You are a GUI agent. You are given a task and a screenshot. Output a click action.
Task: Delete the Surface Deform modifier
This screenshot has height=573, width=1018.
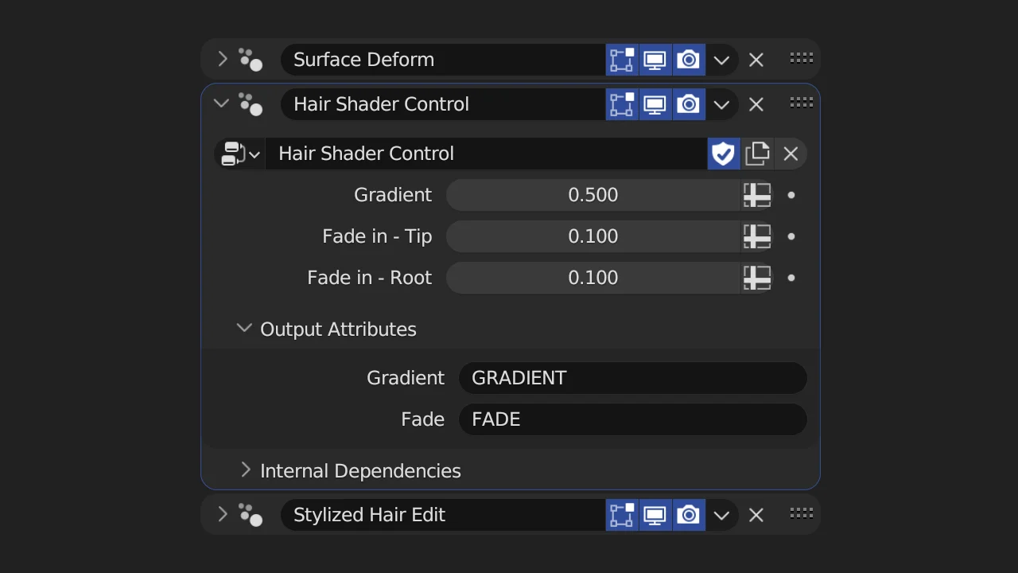pos(756,59)
